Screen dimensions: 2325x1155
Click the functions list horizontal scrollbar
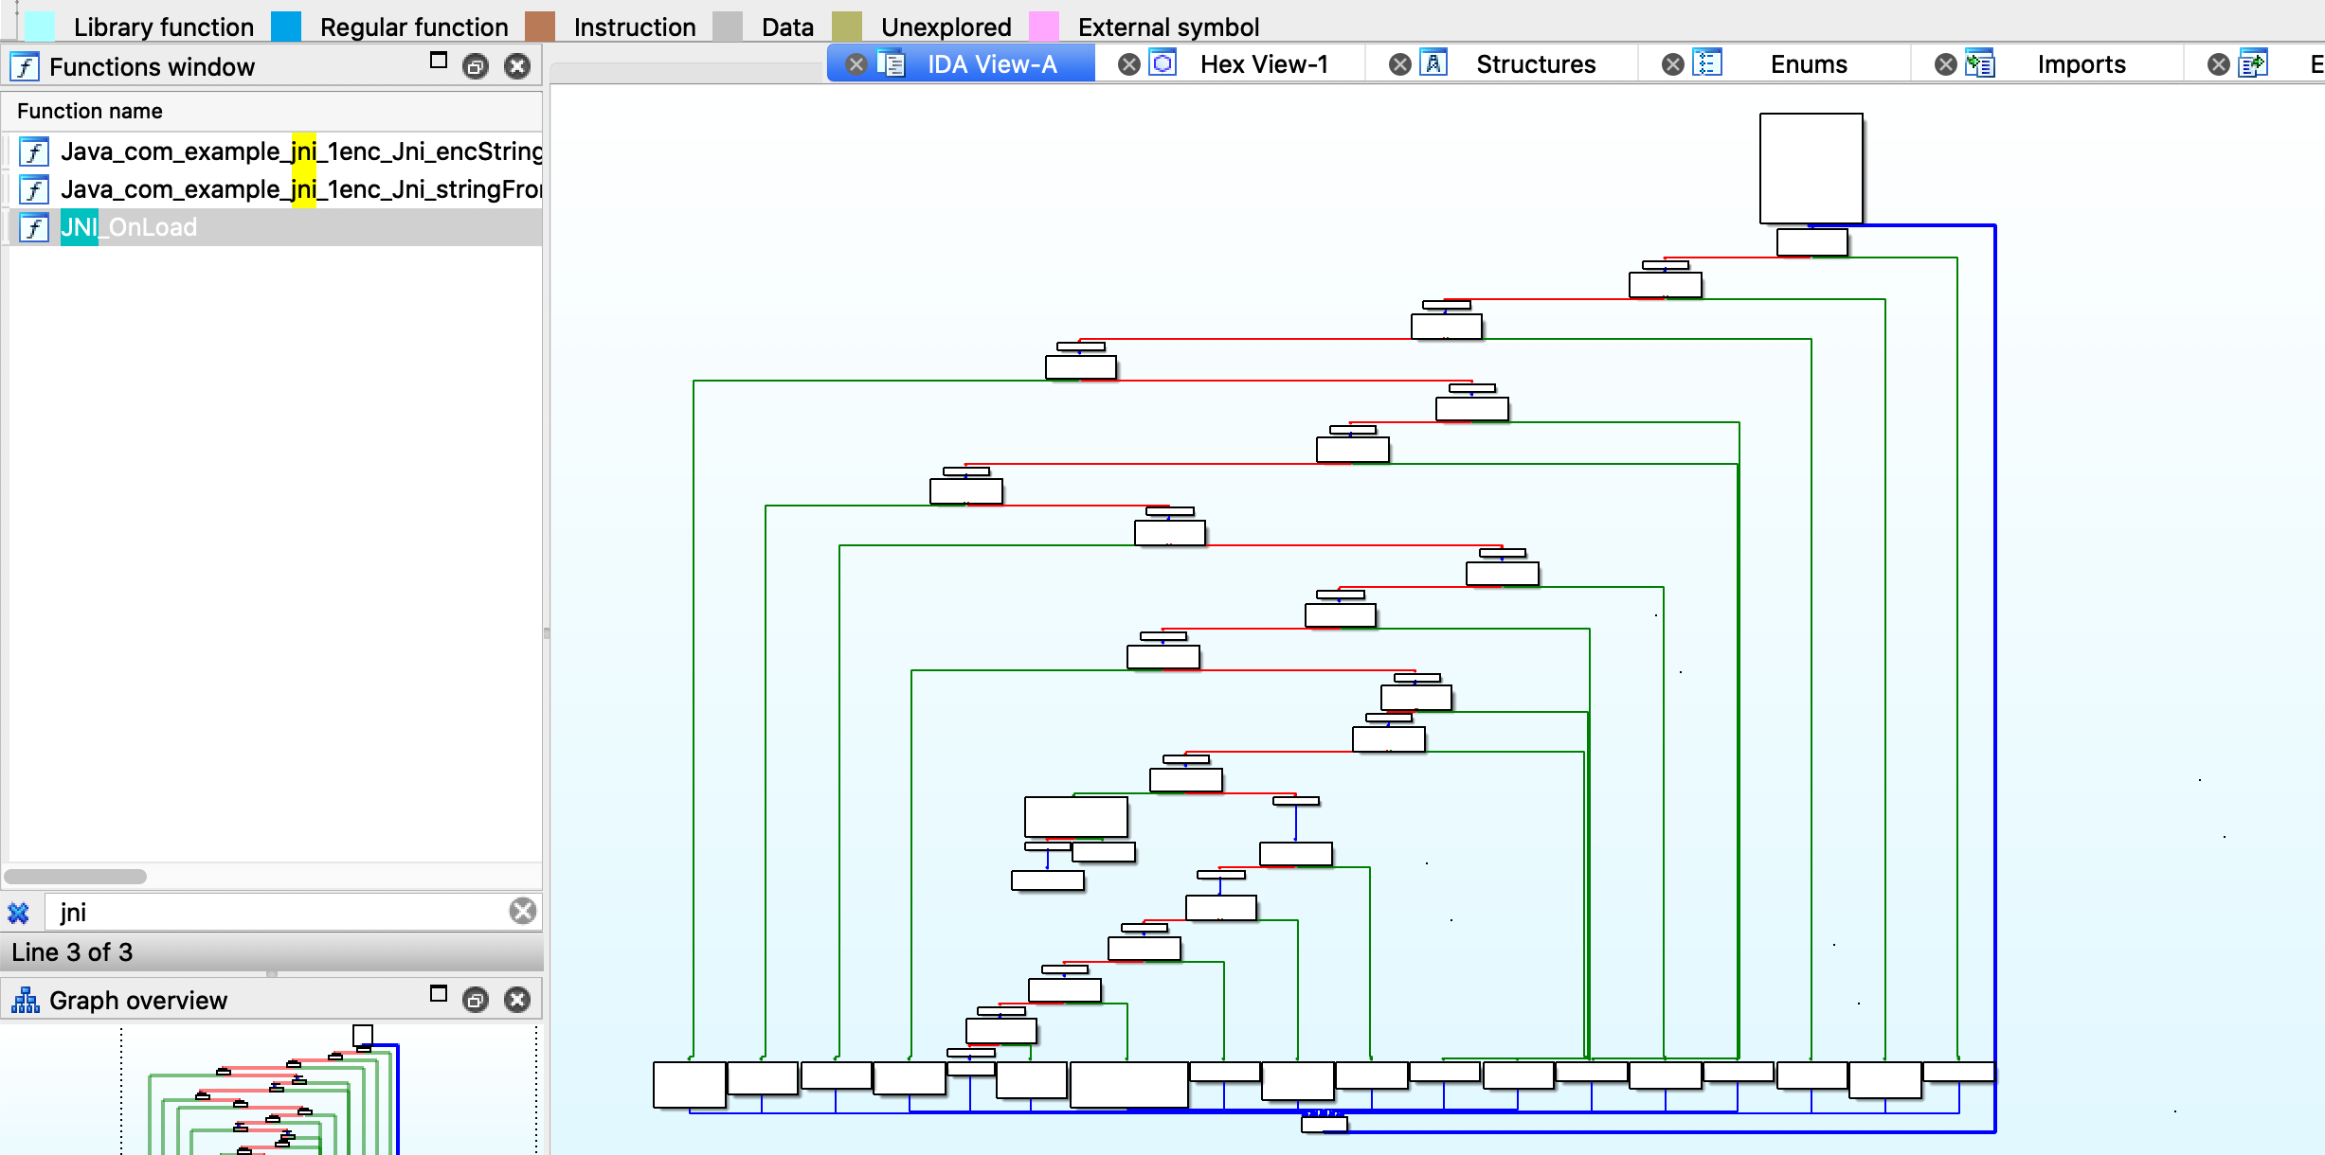[x=76, y=877]
